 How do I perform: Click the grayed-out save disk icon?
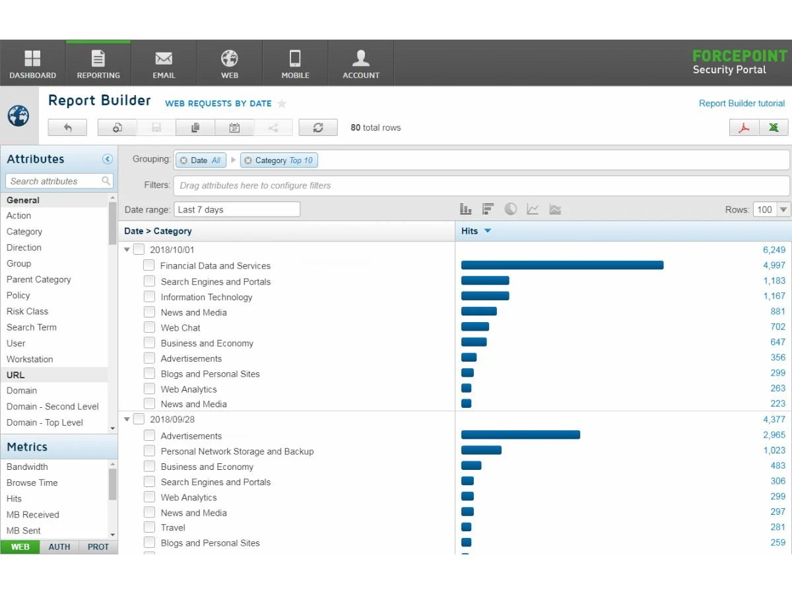coord(156,127)
